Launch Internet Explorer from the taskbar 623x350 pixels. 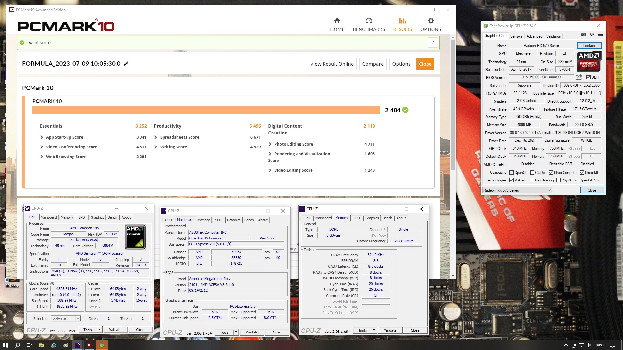(54, 345)
